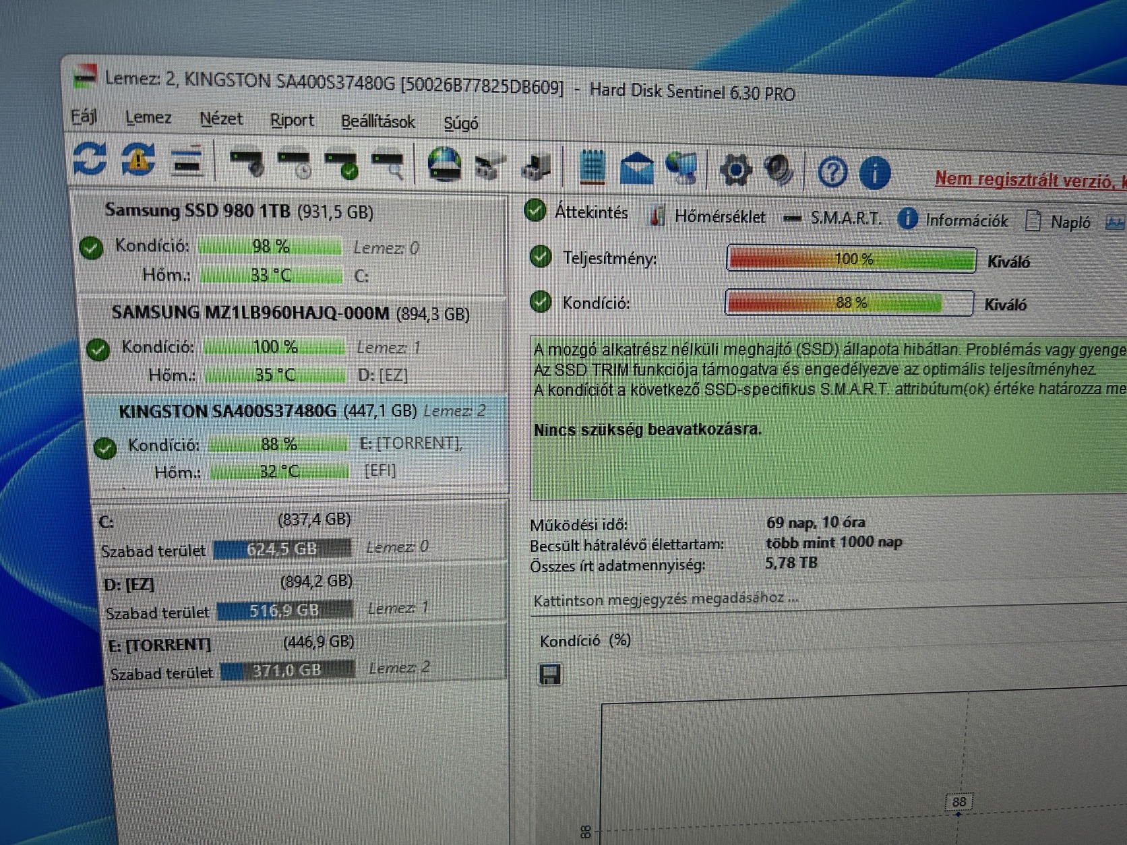Click the 32 °C temperature bar
This screenshot has width=1127, height=845.
pyautogui.click(x=279, y=471)
